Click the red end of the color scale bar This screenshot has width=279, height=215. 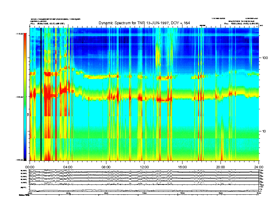pyautogui.click(x=25, y=35)
